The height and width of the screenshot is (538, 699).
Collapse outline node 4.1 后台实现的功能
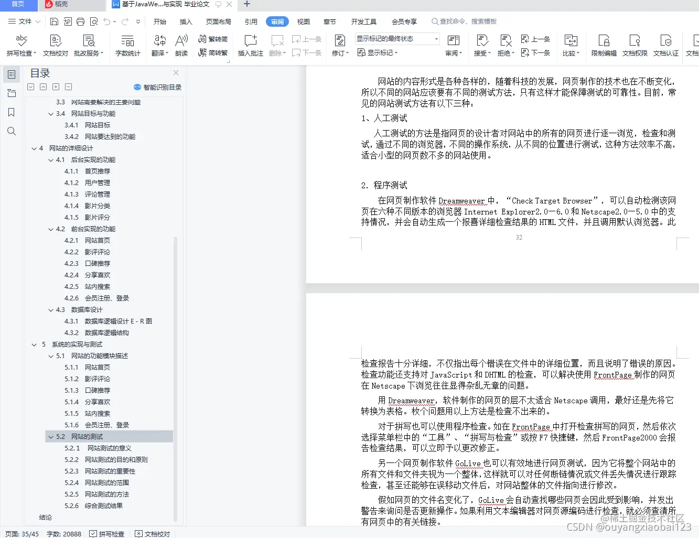tap(51, 160)
